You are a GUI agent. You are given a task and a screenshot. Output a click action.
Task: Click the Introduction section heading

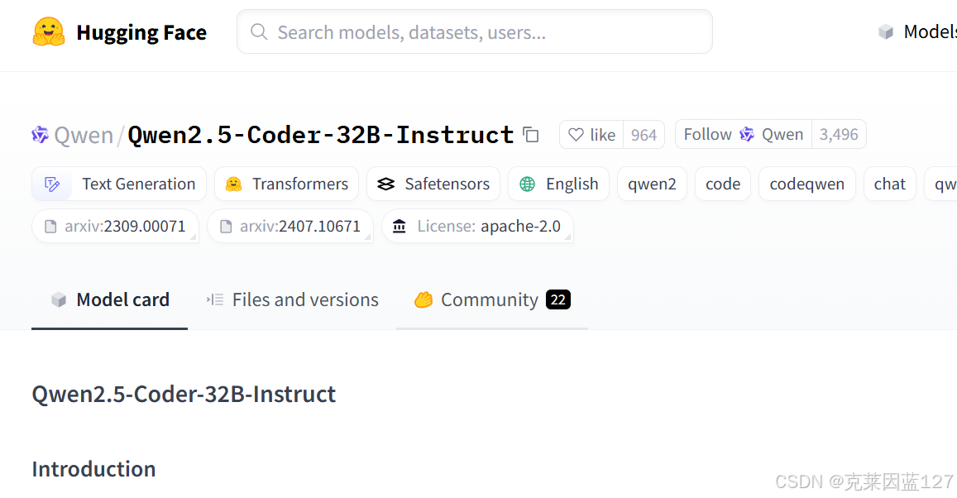[94, 469]
